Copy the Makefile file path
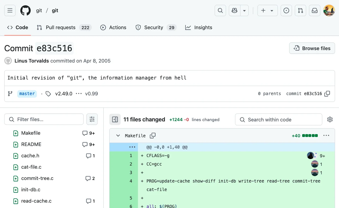Screen dimensions: 339x208 pyautogui.click(x=153, y=136)
